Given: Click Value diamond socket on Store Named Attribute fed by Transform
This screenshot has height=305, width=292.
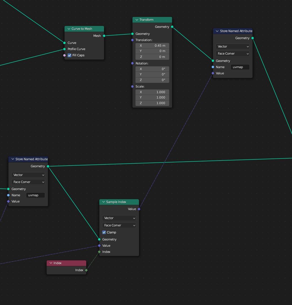Looking at the screenshot, I should tap(213, 73).
